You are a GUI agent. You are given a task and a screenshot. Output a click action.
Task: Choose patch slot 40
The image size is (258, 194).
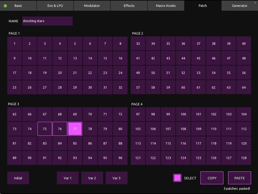(244, 44)
